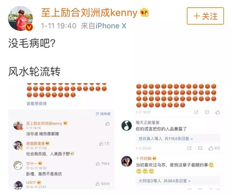Image resolution: width=232 pixels, height=195 pixels.
Task: Like the comment 没你渣 啥热度都蹭
Action: click(107, 123)
